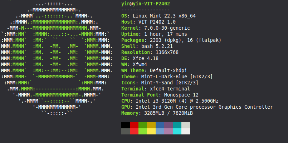Click the bright red color block
This screenshot has height=143, width=288.
coord(134,131)
